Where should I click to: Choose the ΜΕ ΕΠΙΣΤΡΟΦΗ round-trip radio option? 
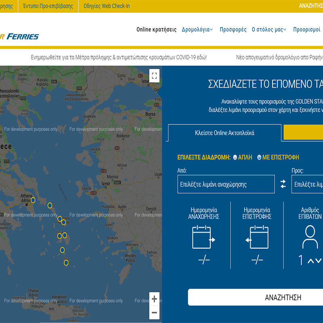pyautogui.click(x=259, y=158)
